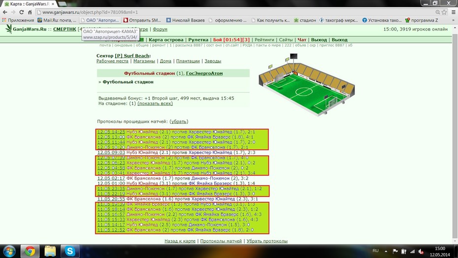
Task: Open ГосЭнергоАтом owner link
Action: 204,74
